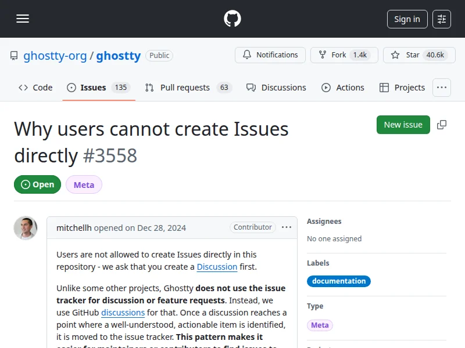This screenshot has width=465, height=348.
Task: Go to the Discussions tab
Action: pos(276,88)
